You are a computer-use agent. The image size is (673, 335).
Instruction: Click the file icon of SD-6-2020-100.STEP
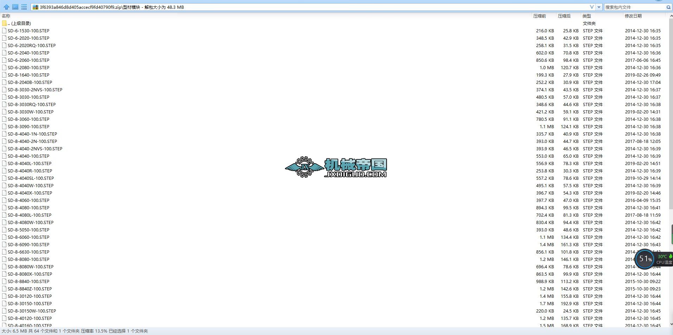click(4, 38)
